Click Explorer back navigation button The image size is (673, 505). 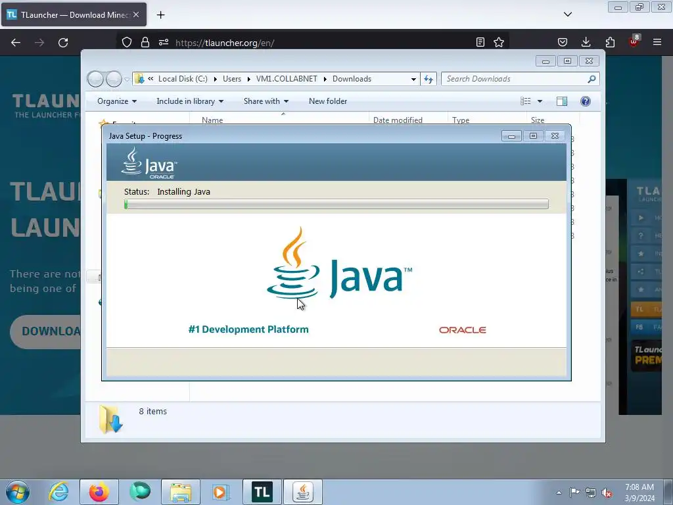coord(95,79)
